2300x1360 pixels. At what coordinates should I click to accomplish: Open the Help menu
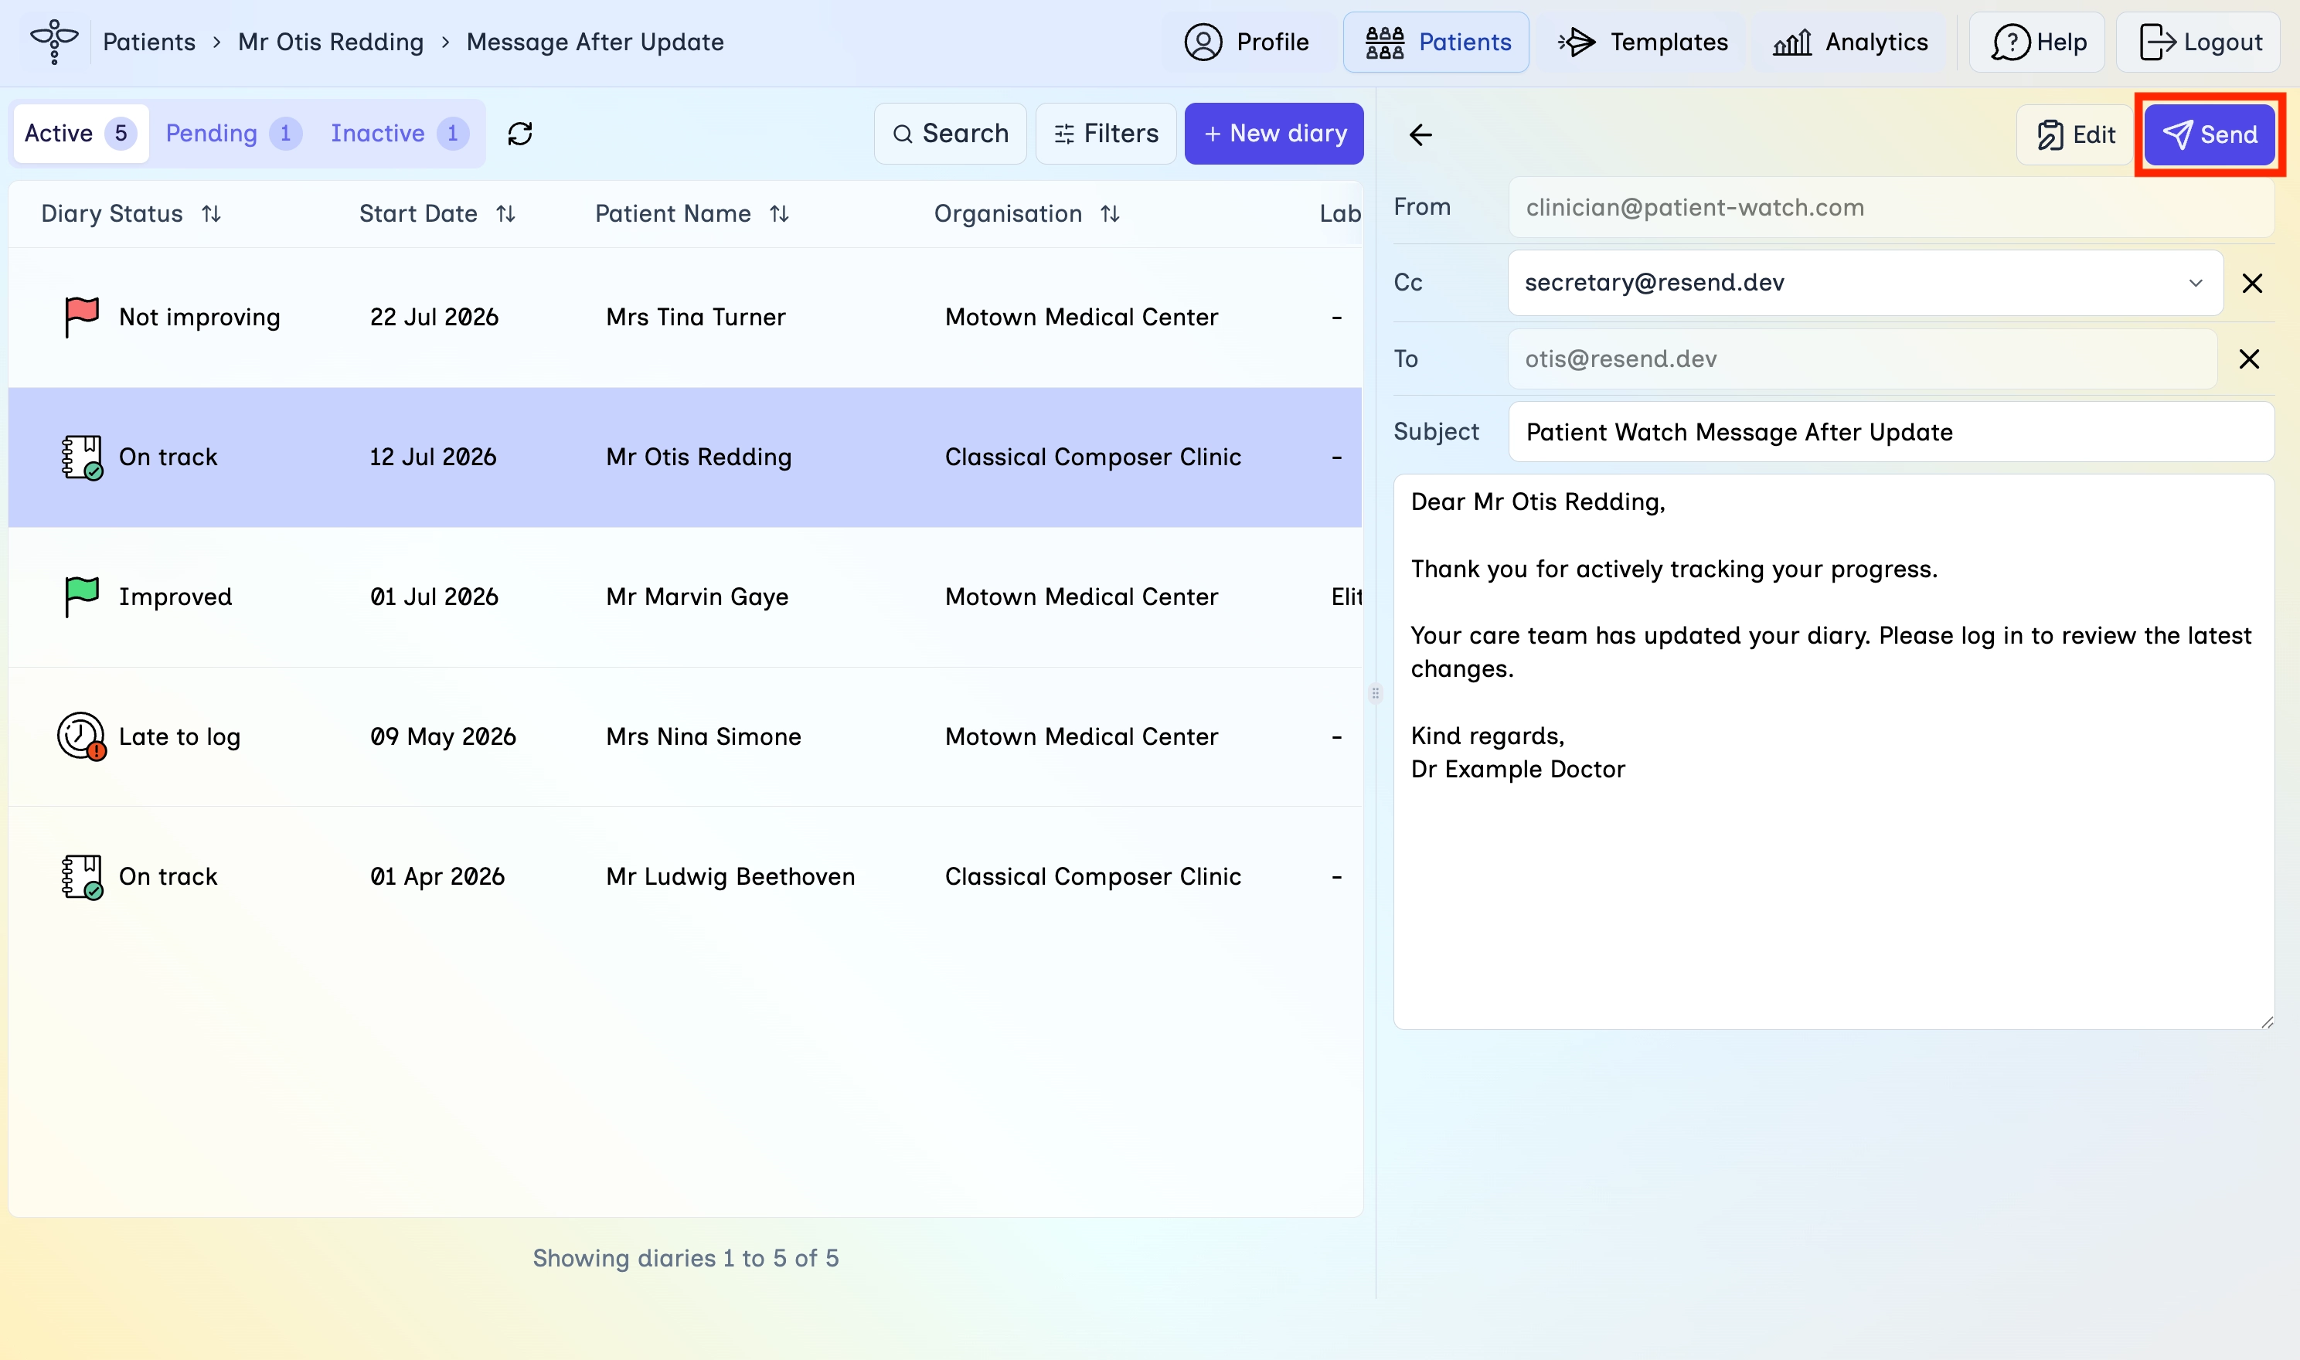coord(2037,42)
